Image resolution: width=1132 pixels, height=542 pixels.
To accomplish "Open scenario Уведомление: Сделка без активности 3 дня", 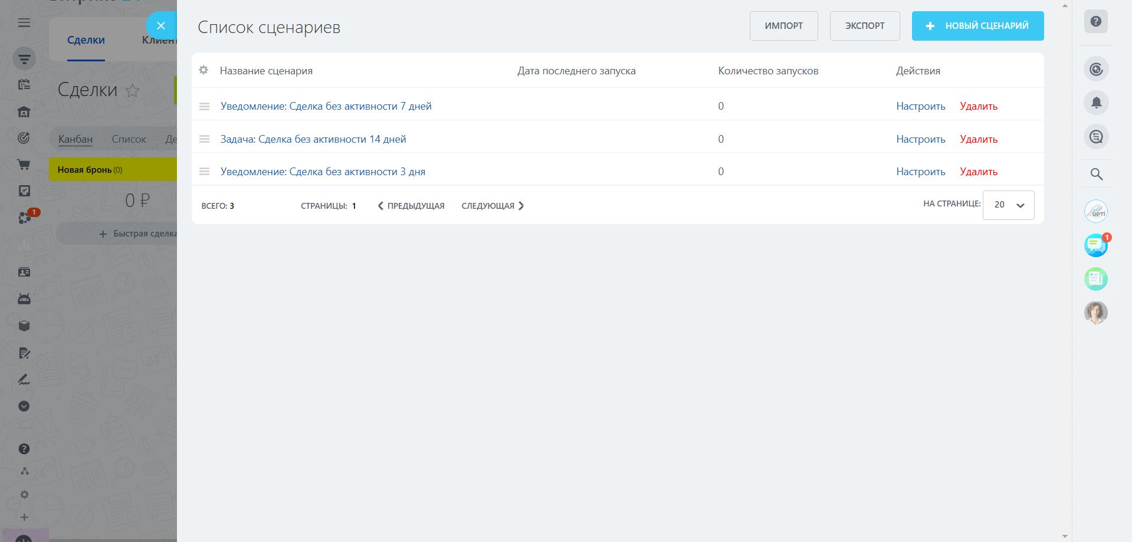I will (323, 172).
